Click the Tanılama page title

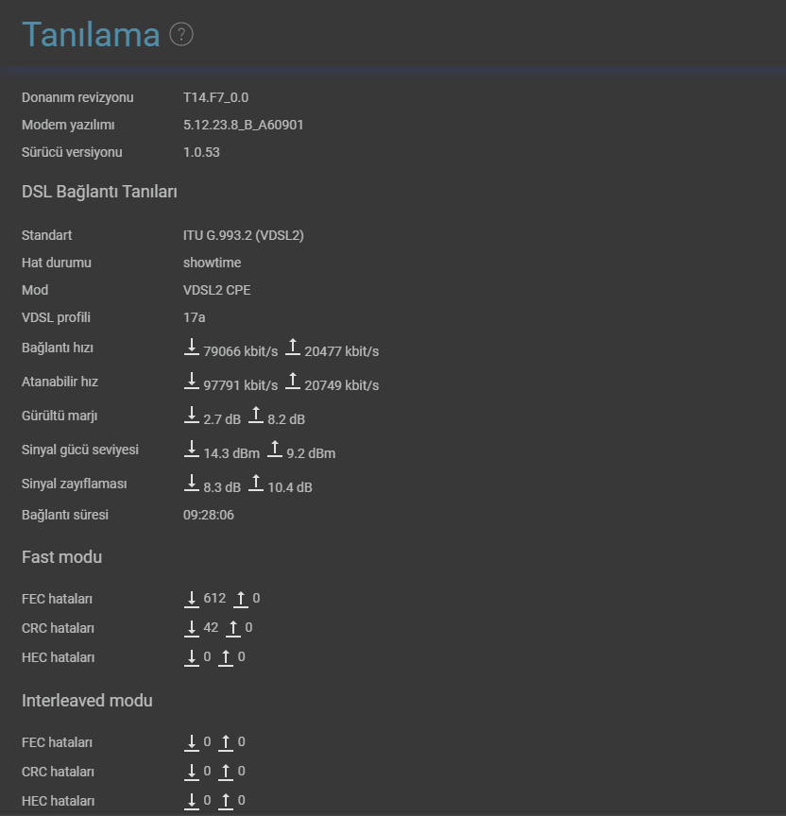(x=91, y=35)
